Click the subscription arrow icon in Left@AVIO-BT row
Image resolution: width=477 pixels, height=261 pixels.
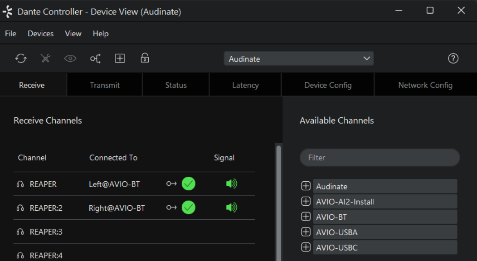[x=171, y=184]
